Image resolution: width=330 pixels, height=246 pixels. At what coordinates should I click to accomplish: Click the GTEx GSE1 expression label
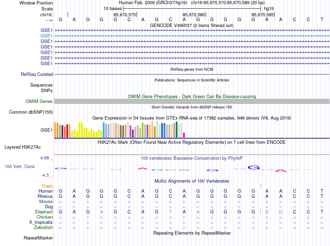tap(47, 130)
